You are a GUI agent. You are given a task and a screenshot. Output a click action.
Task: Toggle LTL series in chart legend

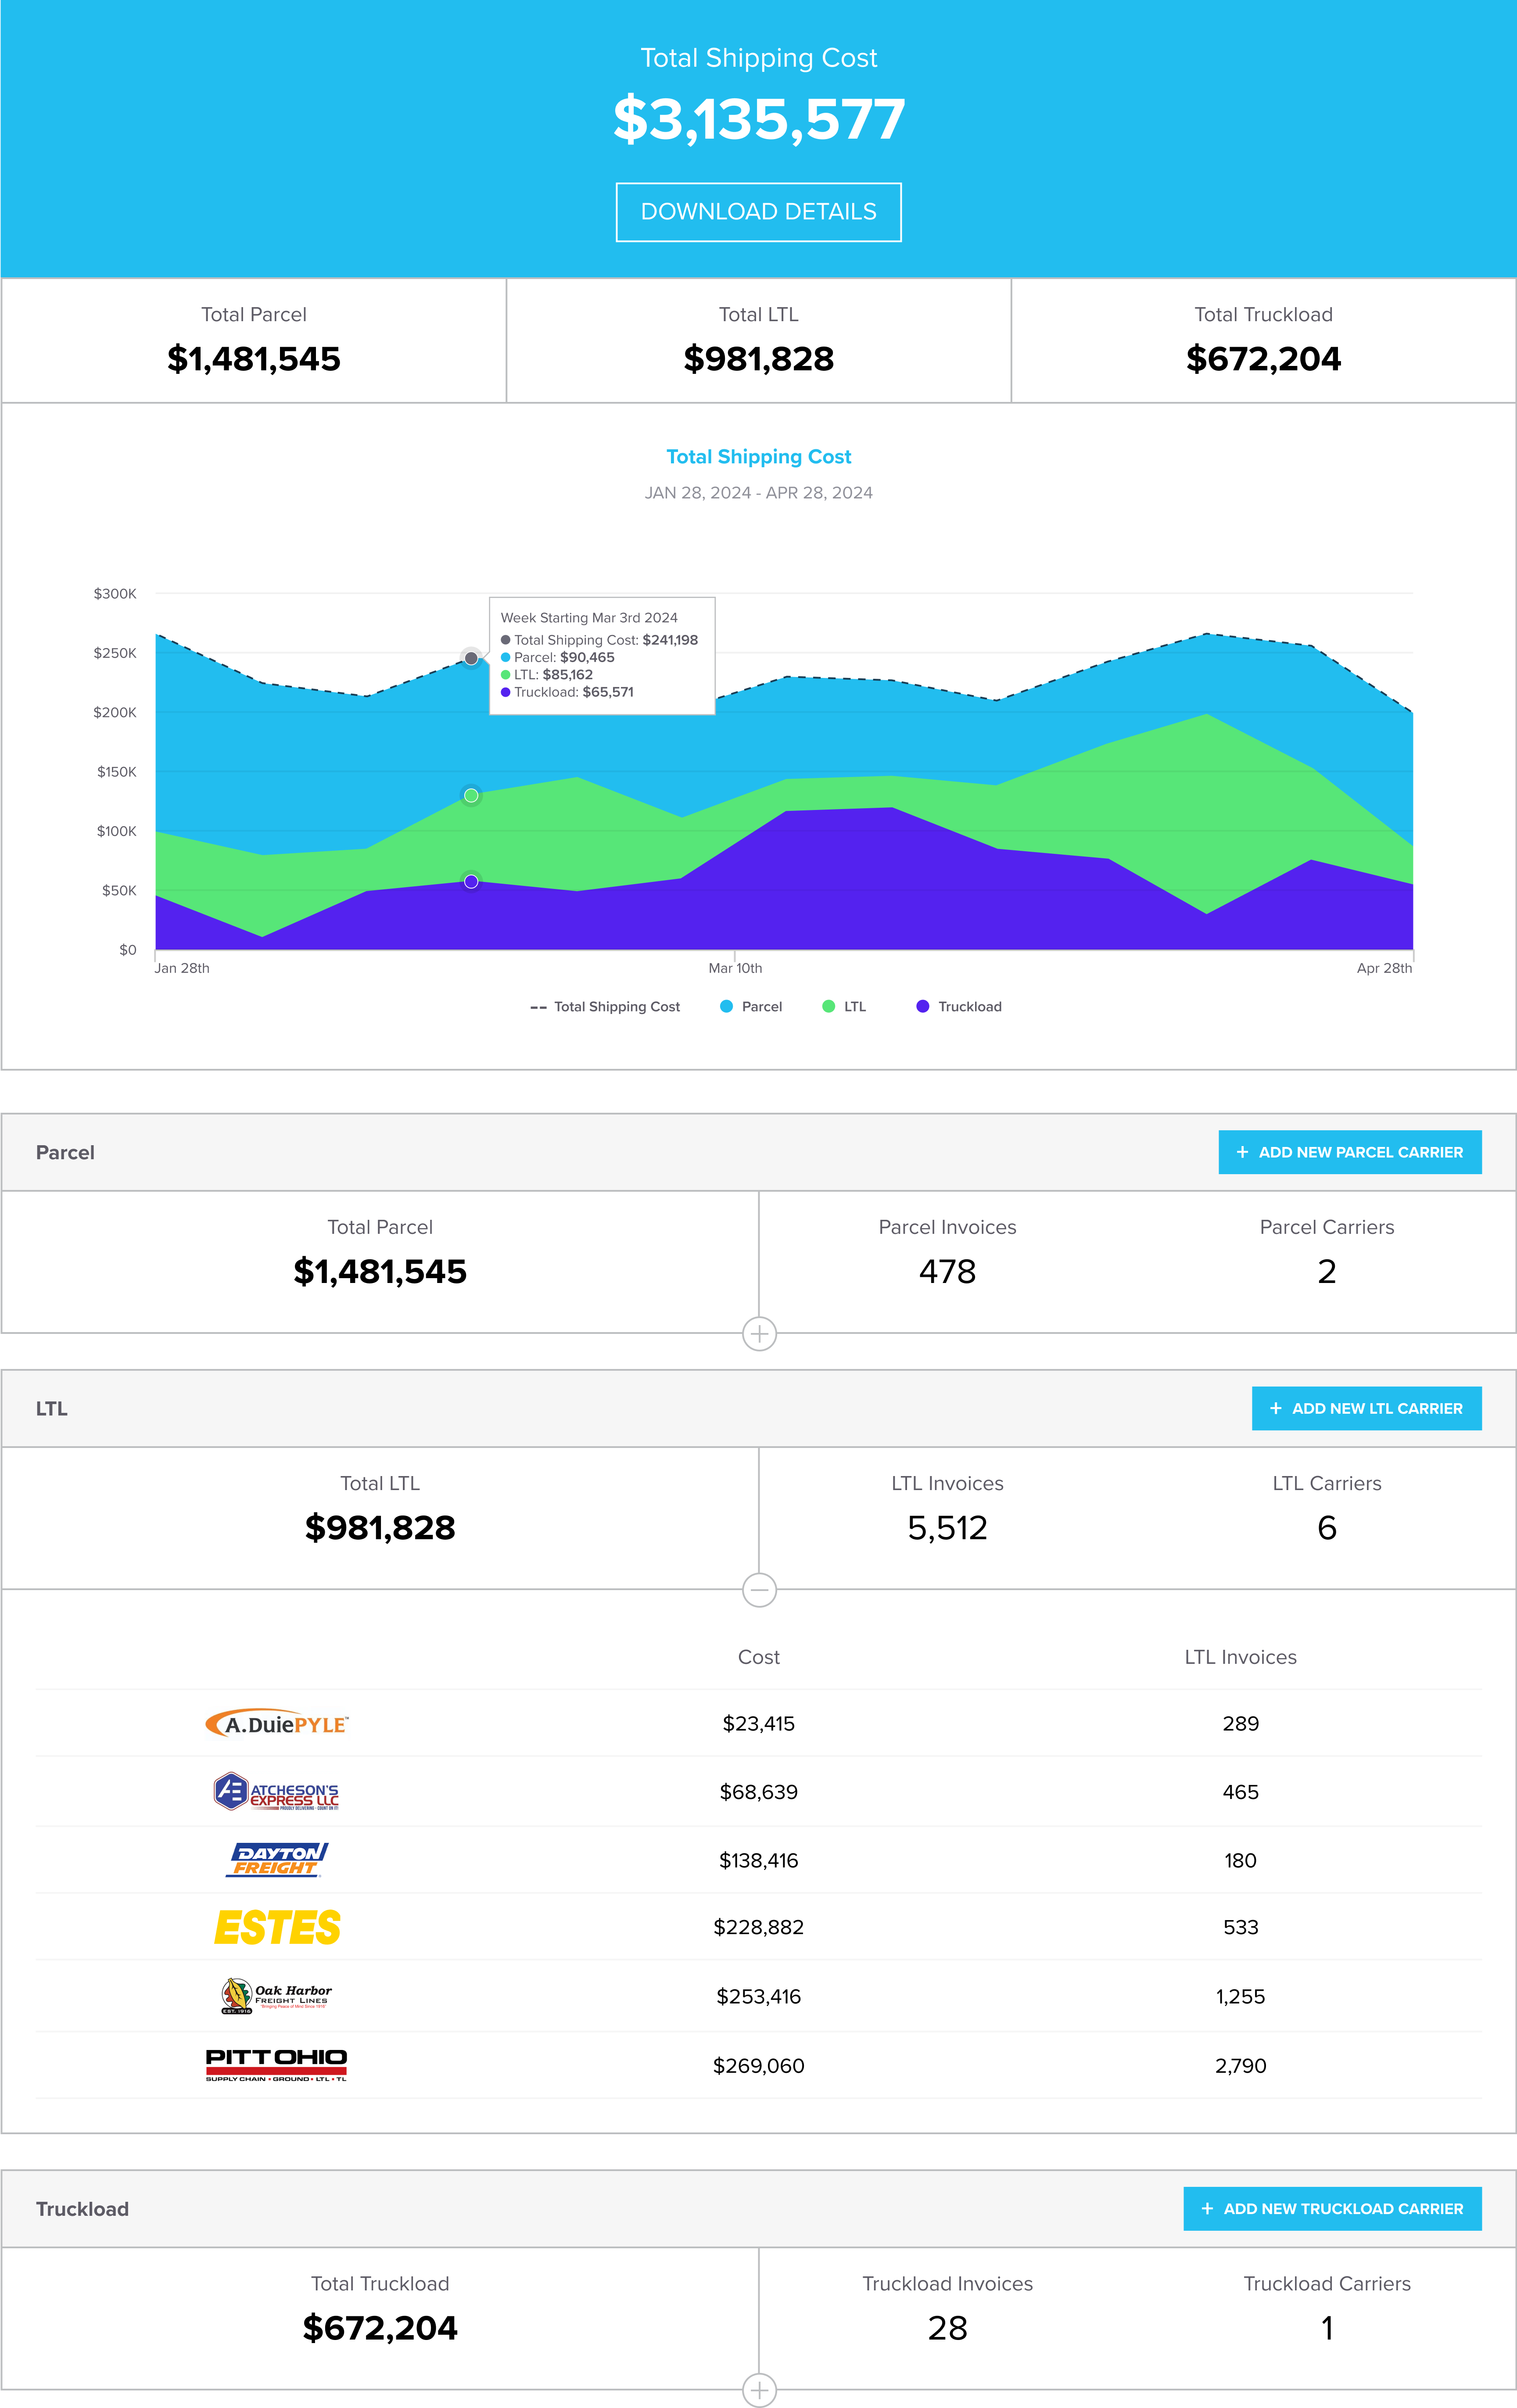pyautogui.click(x=844, y=1006)
